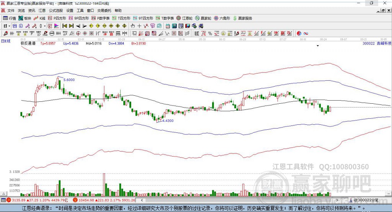
Task: Open the T四方形 tool
Action: [x=121, y=18]
